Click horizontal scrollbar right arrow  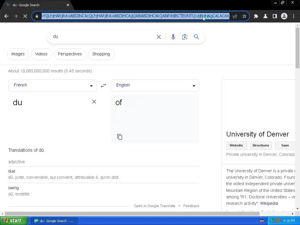coord(293,214)
